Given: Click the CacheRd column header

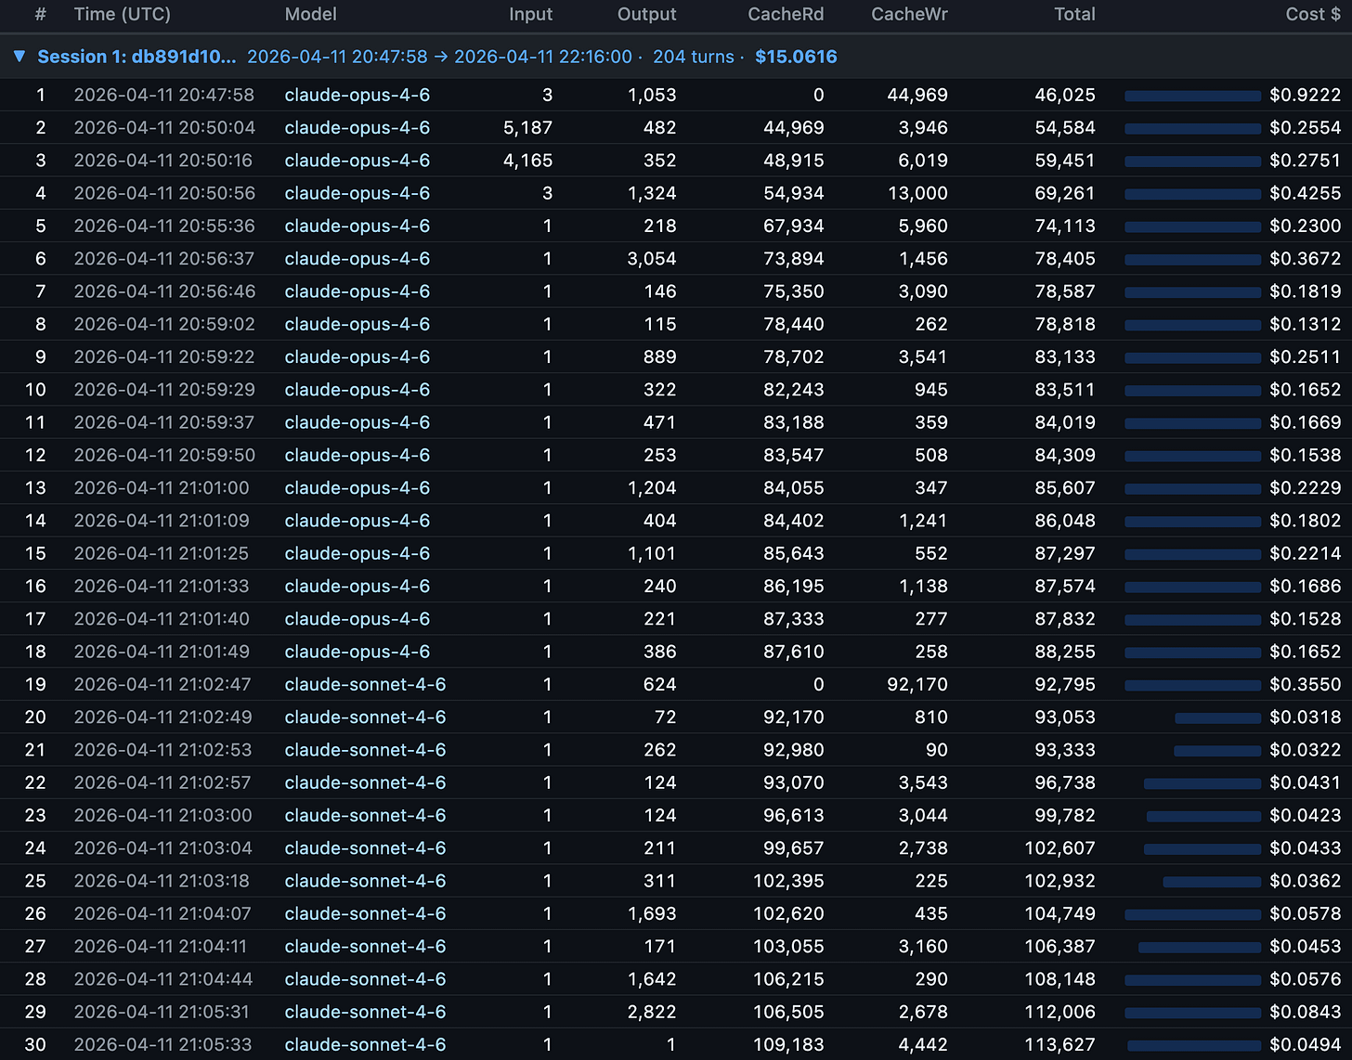Looking at the screenshot, I should [x=786, y=14].
